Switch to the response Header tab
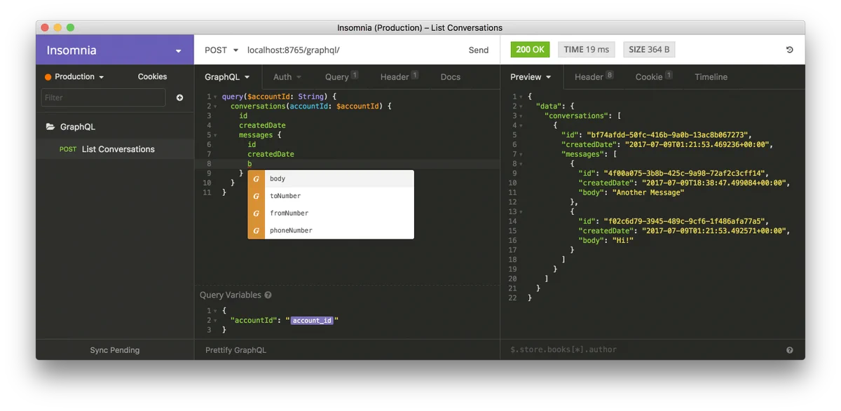Viewport: 841px width, 411px height. tap(594, 77)
